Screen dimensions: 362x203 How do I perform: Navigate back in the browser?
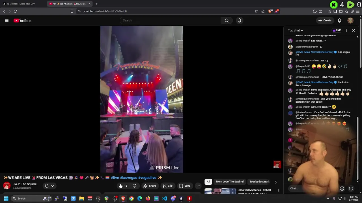[4, 11]
